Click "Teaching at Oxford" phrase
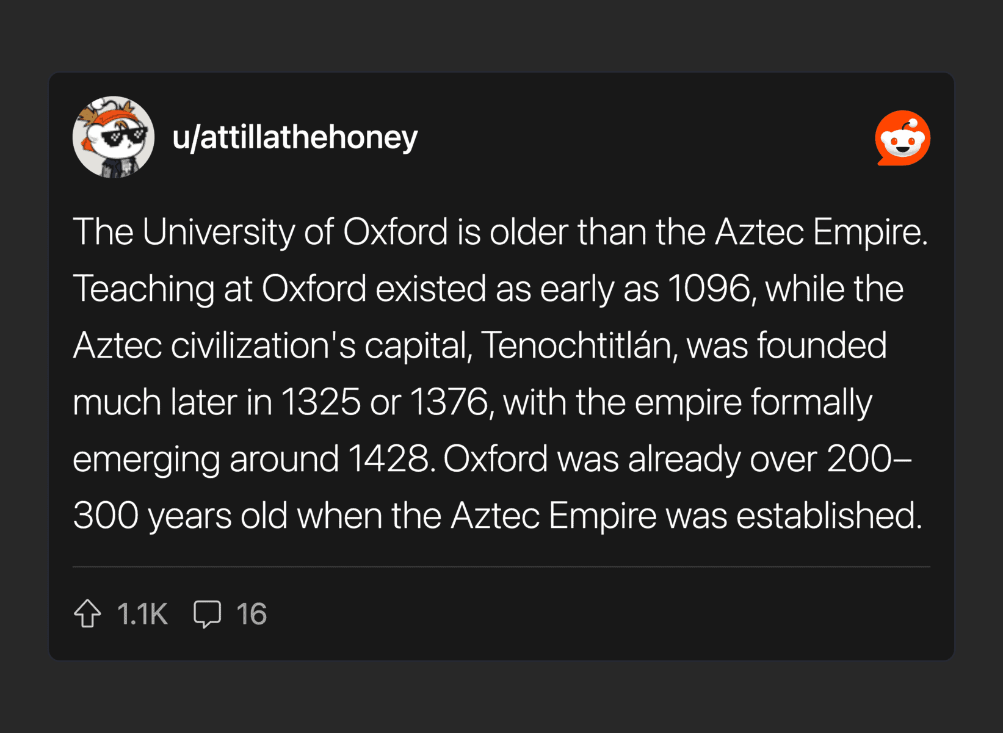 point(219,289)
